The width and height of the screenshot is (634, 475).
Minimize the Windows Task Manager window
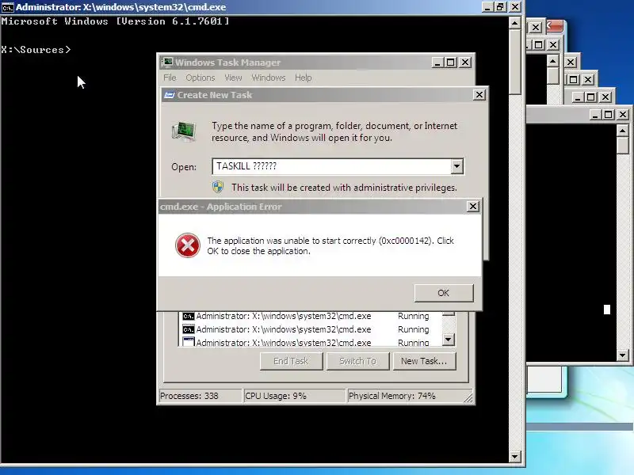click(437, 63)
